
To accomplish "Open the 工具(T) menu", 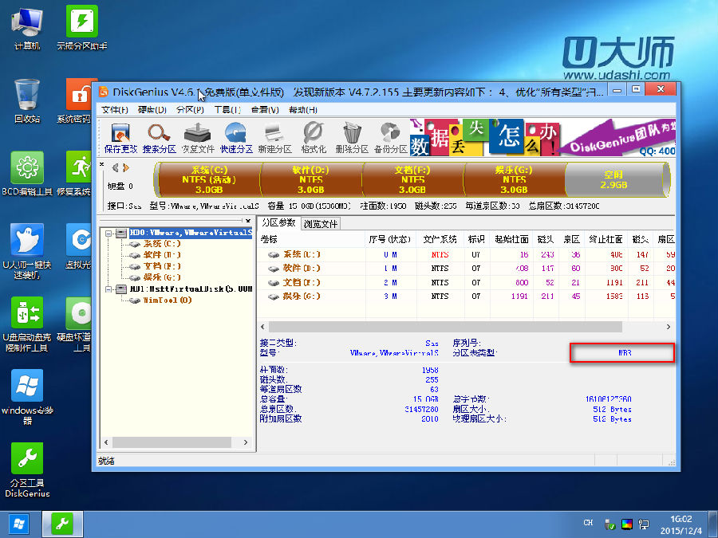I will tap(227, 110).
